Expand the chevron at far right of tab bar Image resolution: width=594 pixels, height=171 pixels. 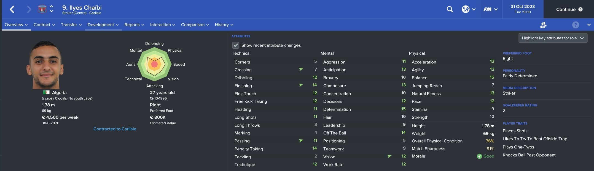589,25
